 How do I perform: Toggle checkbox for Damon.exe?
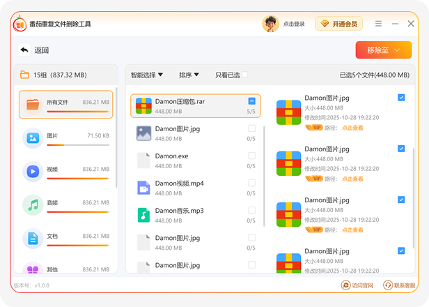(251, 156)
